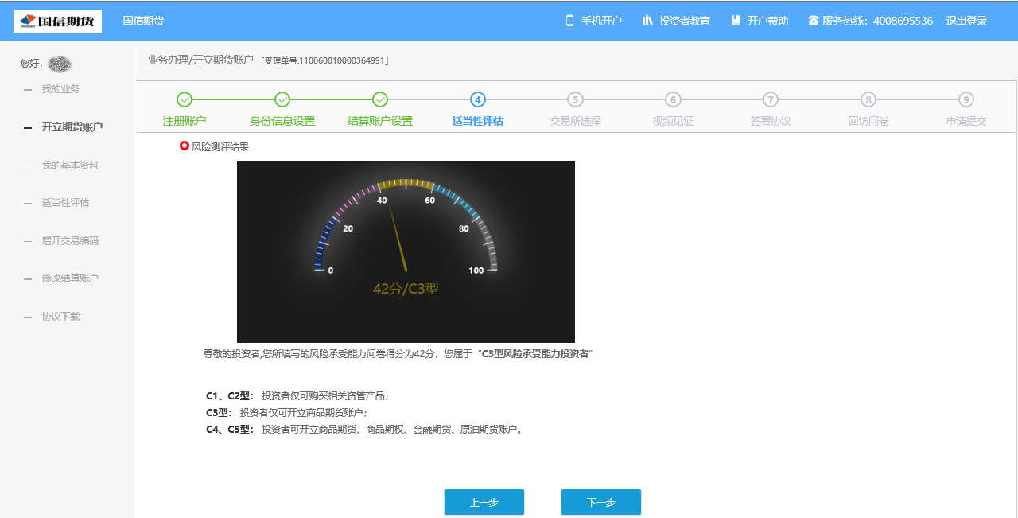The width and height of the screenshot is (1018, 518).
Task: Click the 42分/C3型 score text
Action: (406, 289)
